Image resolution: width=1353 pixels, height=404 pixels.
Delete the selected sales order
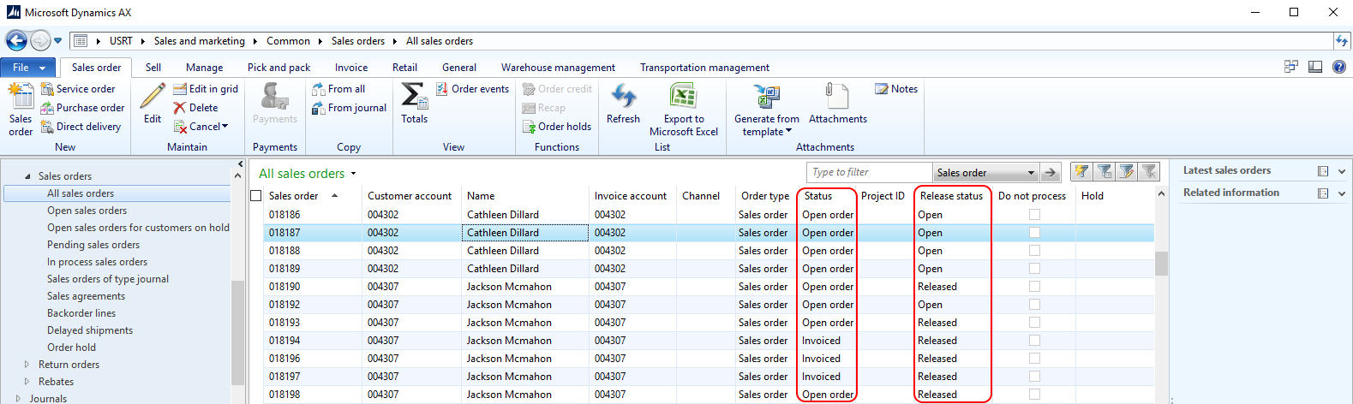(x=196, y=108)
